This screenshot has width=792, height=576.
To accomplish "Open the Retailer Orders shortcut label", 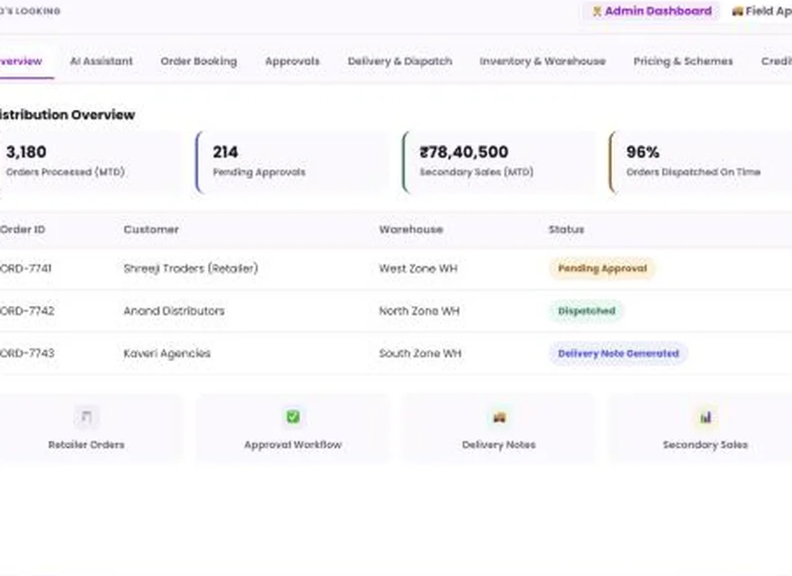I will [86, 445].
